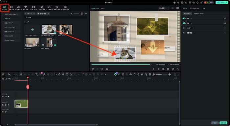
Task: Click the audio mixer icon in toolbar
Action: click(x=142, y=75)
